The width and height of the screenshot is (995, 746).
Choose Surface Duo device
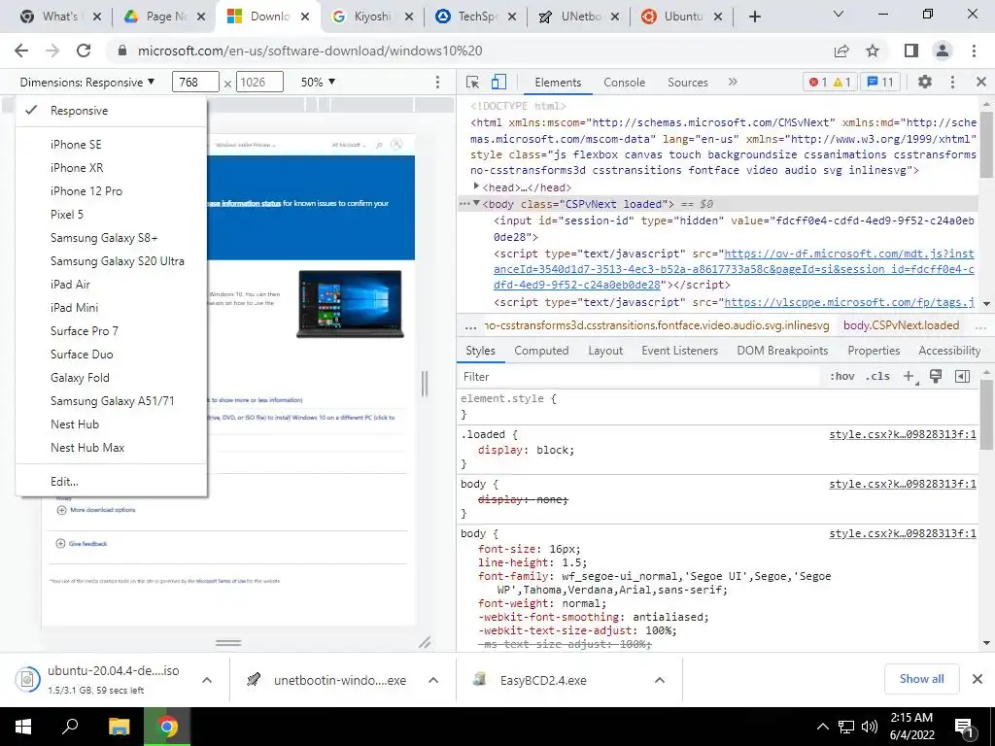(x=111, y=354)
